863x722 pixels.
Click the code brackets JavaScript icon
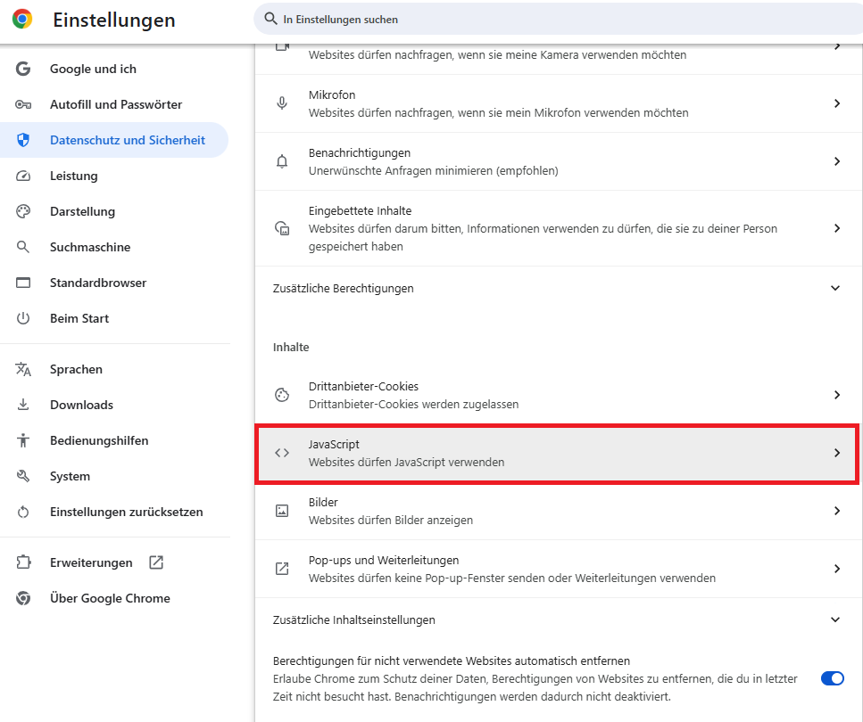(282, 453)
